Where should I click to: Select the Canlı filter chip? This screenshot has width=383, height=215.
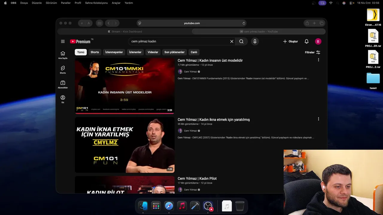pos(194,52)
